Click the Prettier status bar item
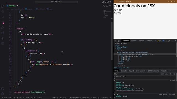Screen dimensions: 177x99 pos(104,98)
